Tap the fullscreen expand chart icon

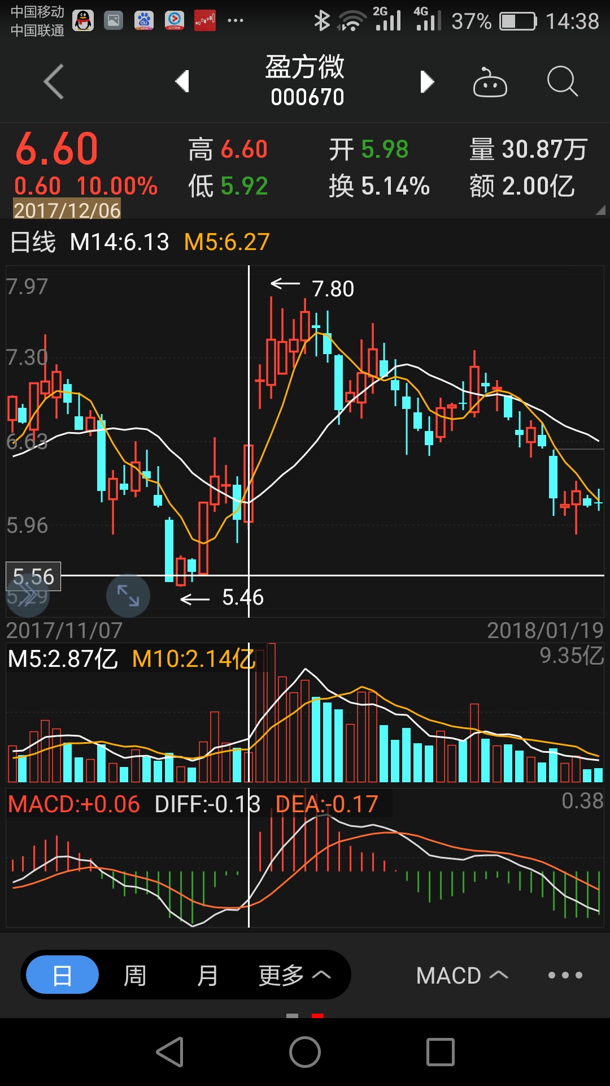128,596
